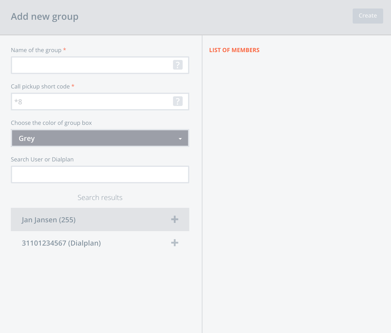The image size is (391, 333).
Task: Focus the Name of the group field
Action: 92,65
